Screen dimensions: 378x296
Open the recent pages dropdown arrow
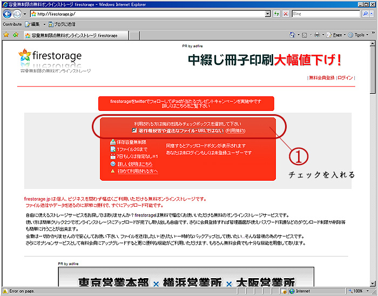25,14
